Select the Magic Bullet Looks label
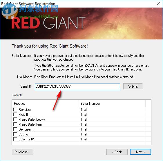The width and height of the screenshot is (163, 161). (32, 120)
